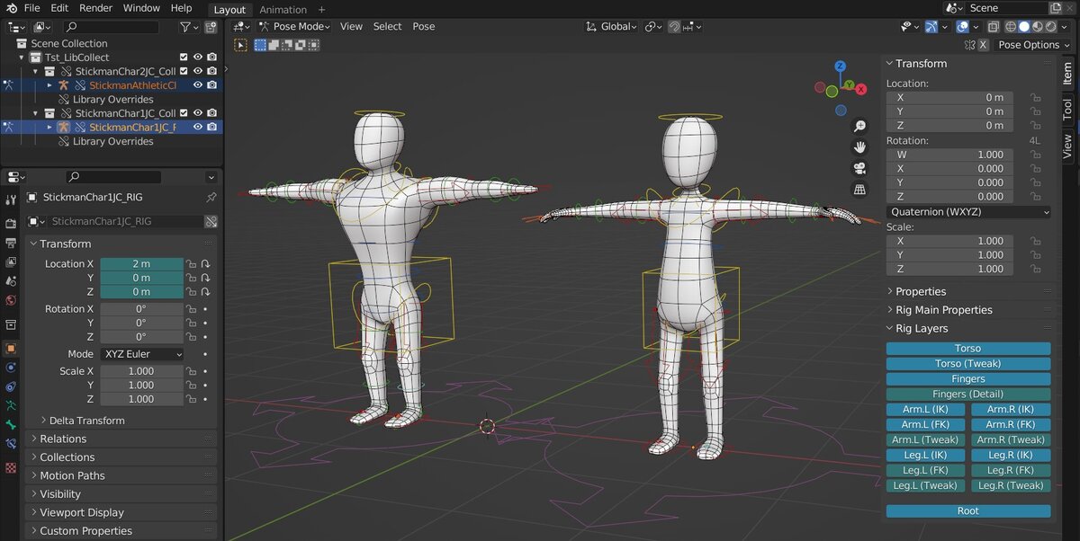Screen dimensions: 1080x541
Task: Select the Zoom tool in viewport gizmos
Action: coord(859,126)
